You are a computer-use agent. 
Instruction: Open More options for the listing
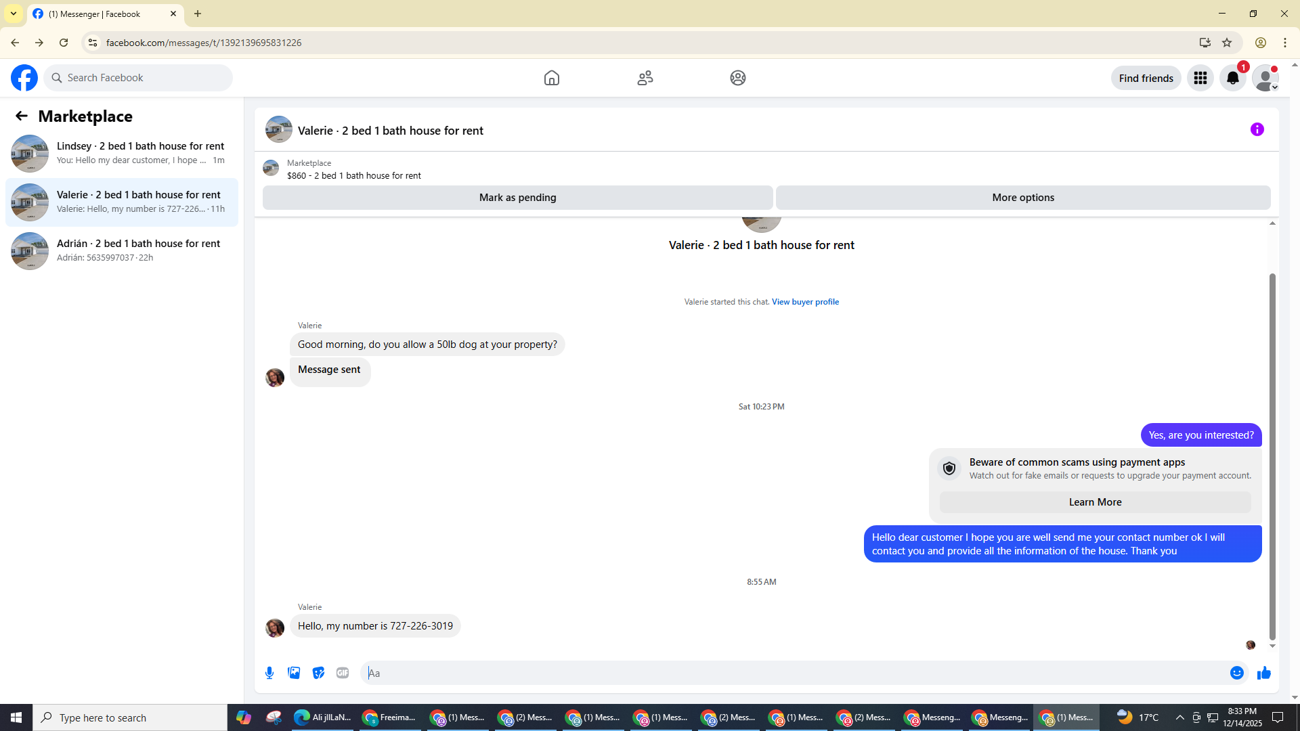tap(1022, 198)
